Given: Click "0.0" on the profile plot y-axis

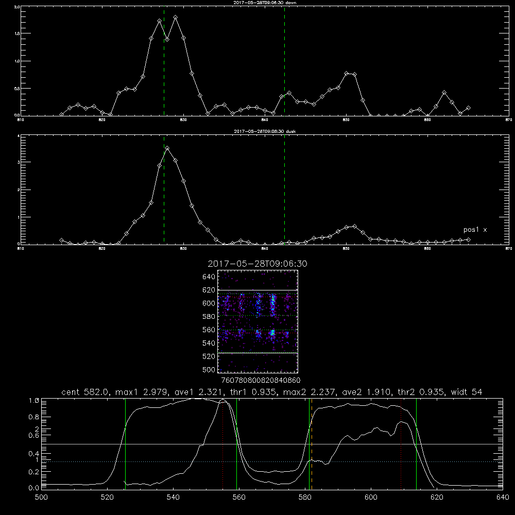Looking at the screenshot, I should pos(33,488).
